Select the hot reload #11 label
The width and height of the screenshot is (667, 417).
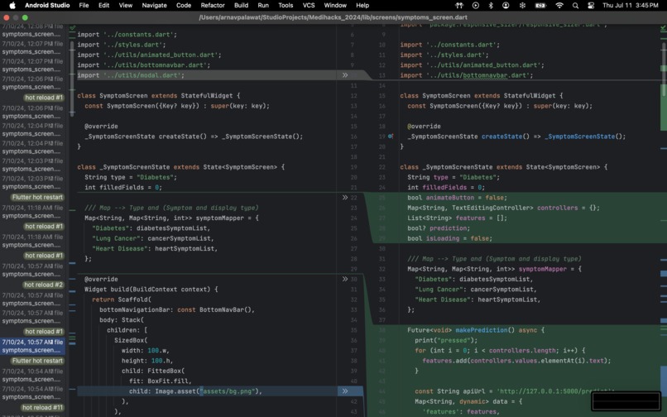(42, 407)
